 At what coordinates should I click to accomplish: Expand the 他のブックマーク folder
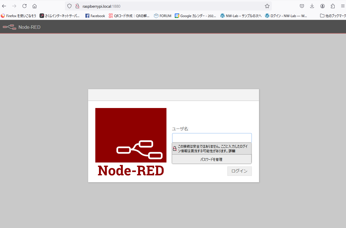point(333,16)
